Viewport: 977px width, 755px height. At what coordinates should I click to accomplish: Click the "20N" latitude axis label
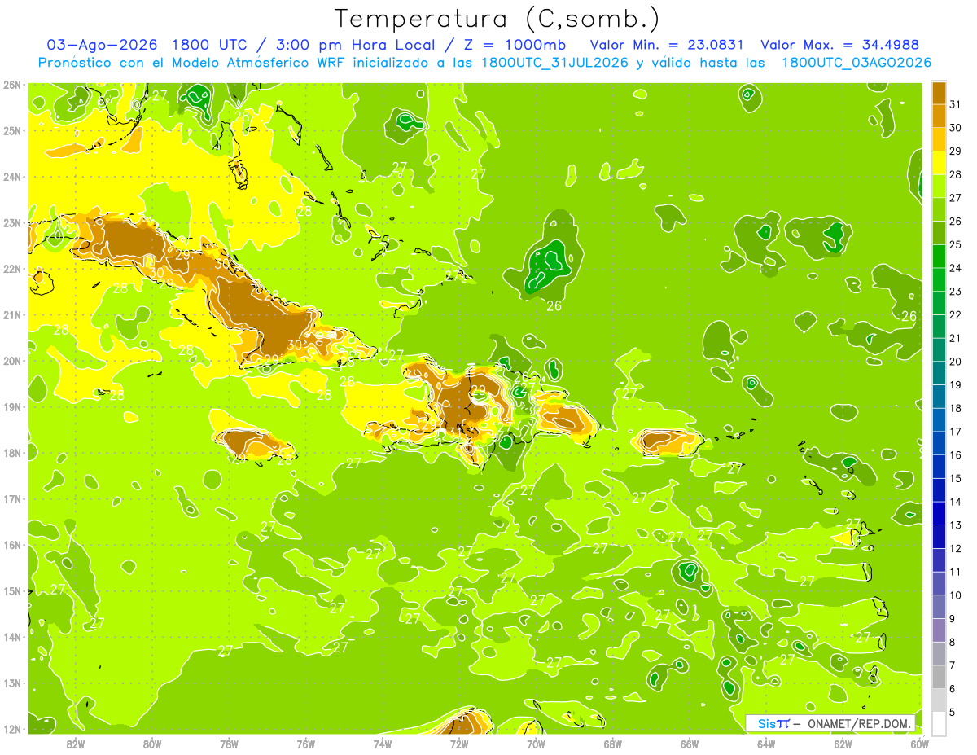click(x=12, y=361)
